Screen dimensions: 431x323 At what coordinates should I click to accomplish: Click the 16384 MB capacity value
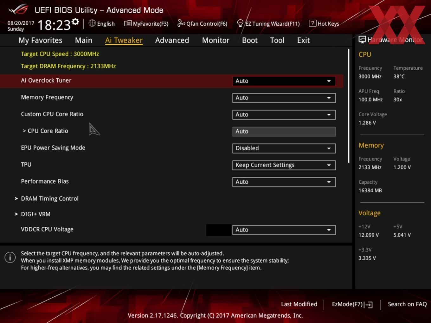click(370, 190)
